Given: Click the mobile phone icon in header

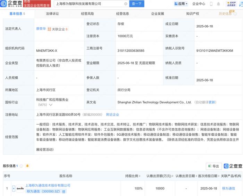Looking at the screenshot, I should pos(211,4).
